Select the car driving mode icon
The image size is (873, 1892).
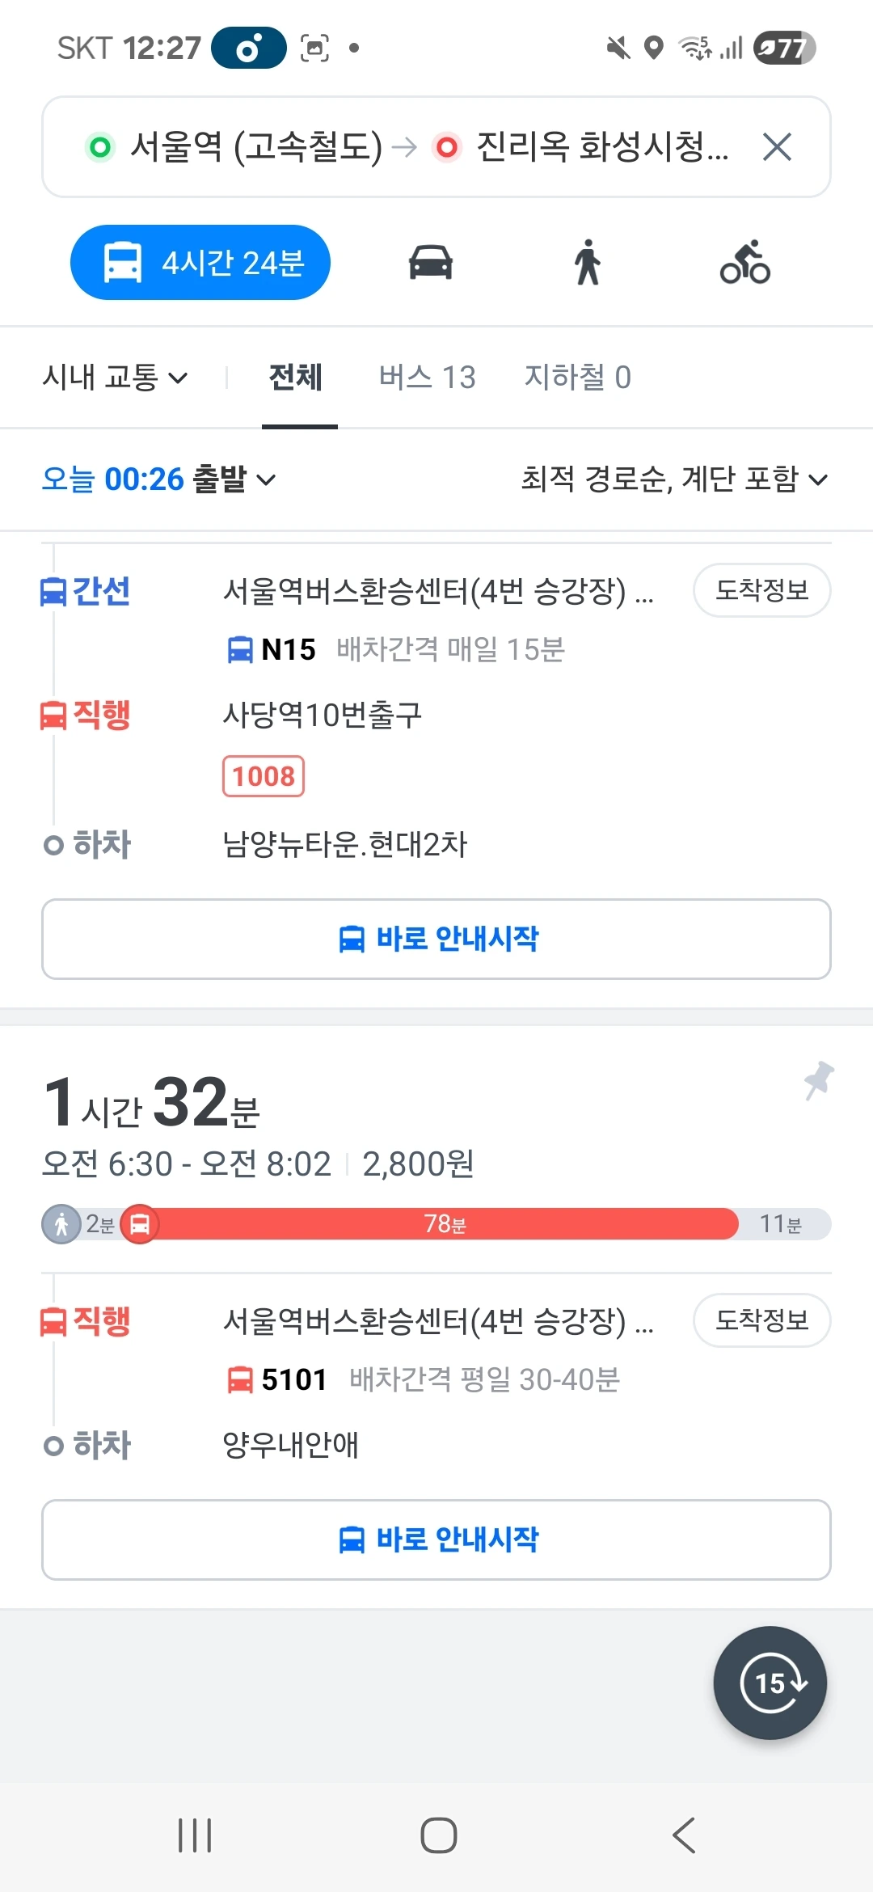click(x=431, y=263)
